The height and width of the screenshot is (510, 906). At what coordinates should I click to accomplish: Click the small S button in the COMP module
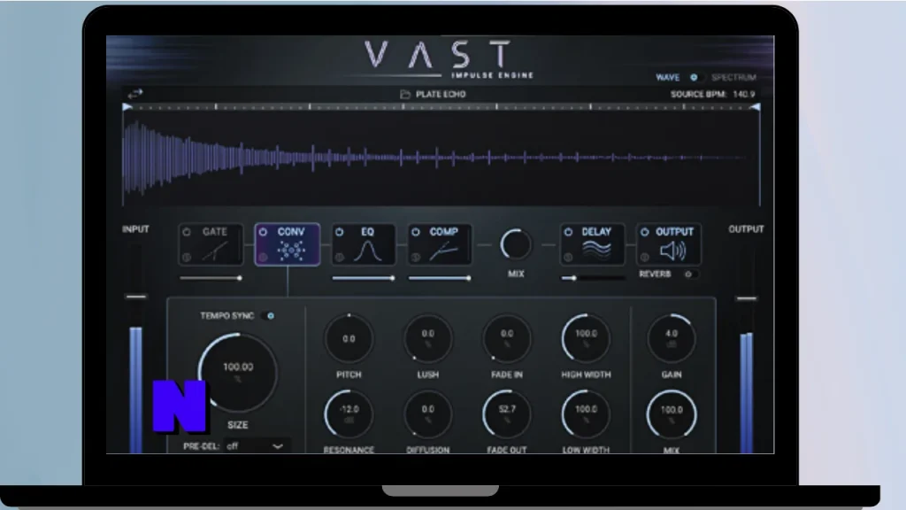coord(416,258)
